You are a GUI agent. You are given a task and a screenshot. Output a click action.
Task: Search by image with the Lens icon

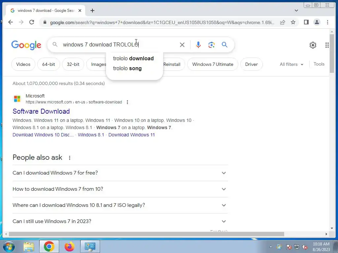coord(212,45)
